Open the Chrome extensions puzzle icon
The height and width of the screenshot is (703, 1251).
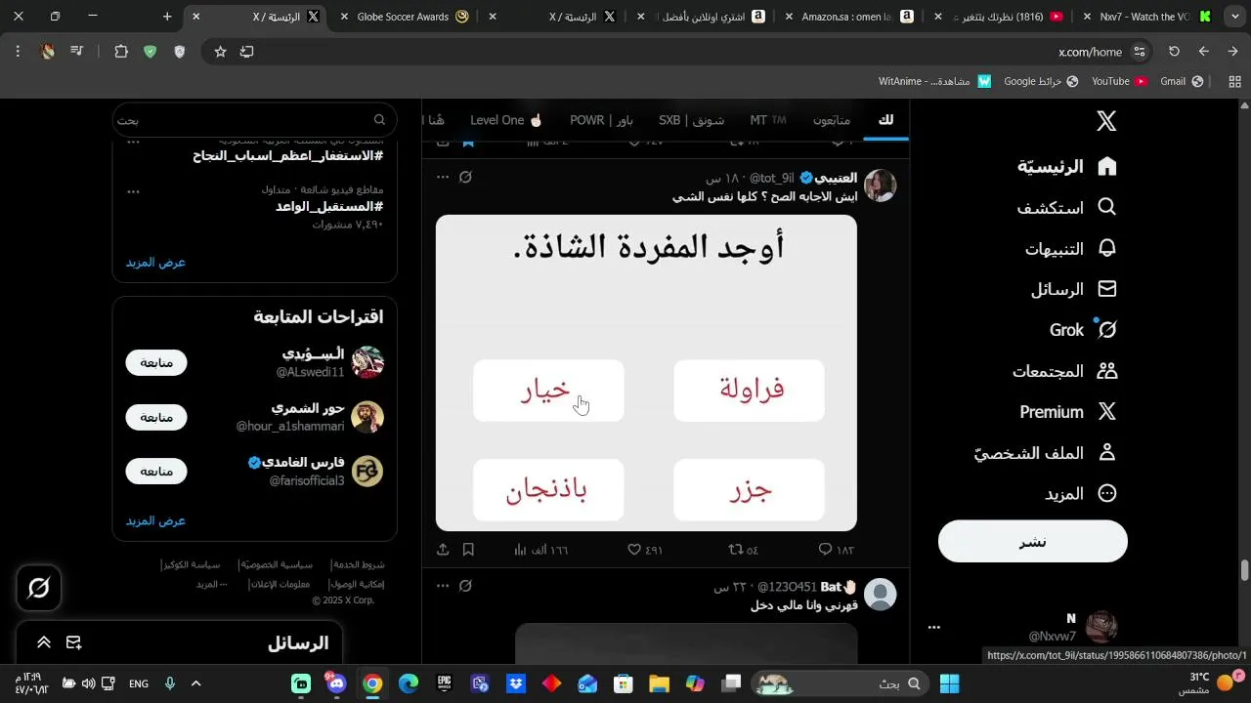tap(121, 52)
